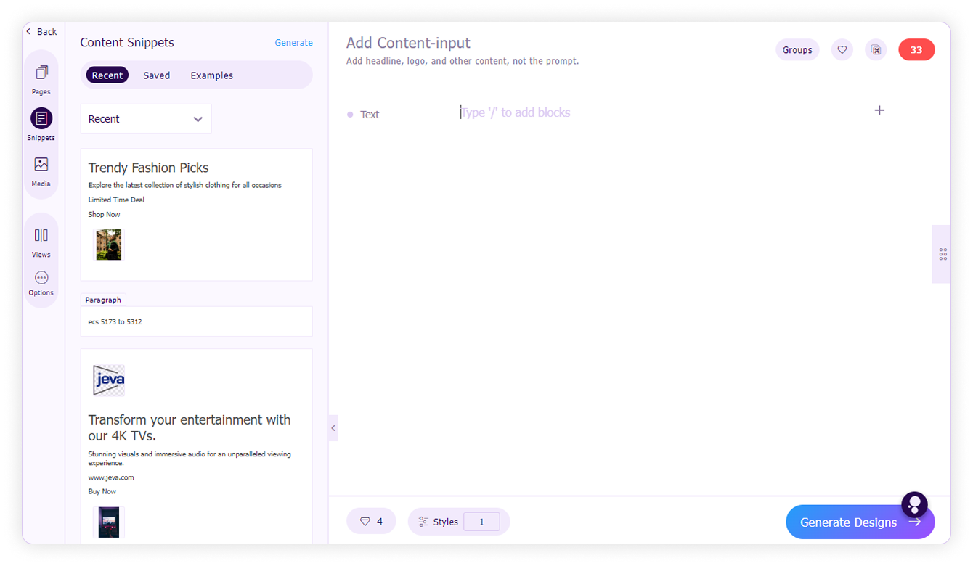Image resolution: width=973 pixels, height=566 pixels.
Task: Click the jeva logo thumbnail
Action: click(109, 380)
